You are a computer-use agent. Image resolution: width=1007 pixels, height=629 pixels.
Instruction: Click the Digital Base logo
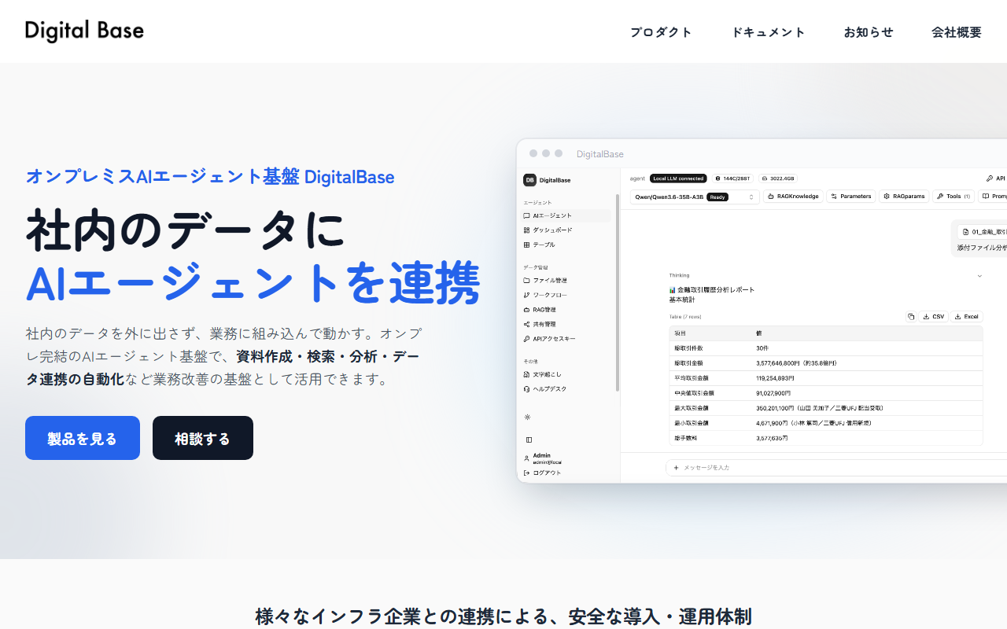pos(84,31)
